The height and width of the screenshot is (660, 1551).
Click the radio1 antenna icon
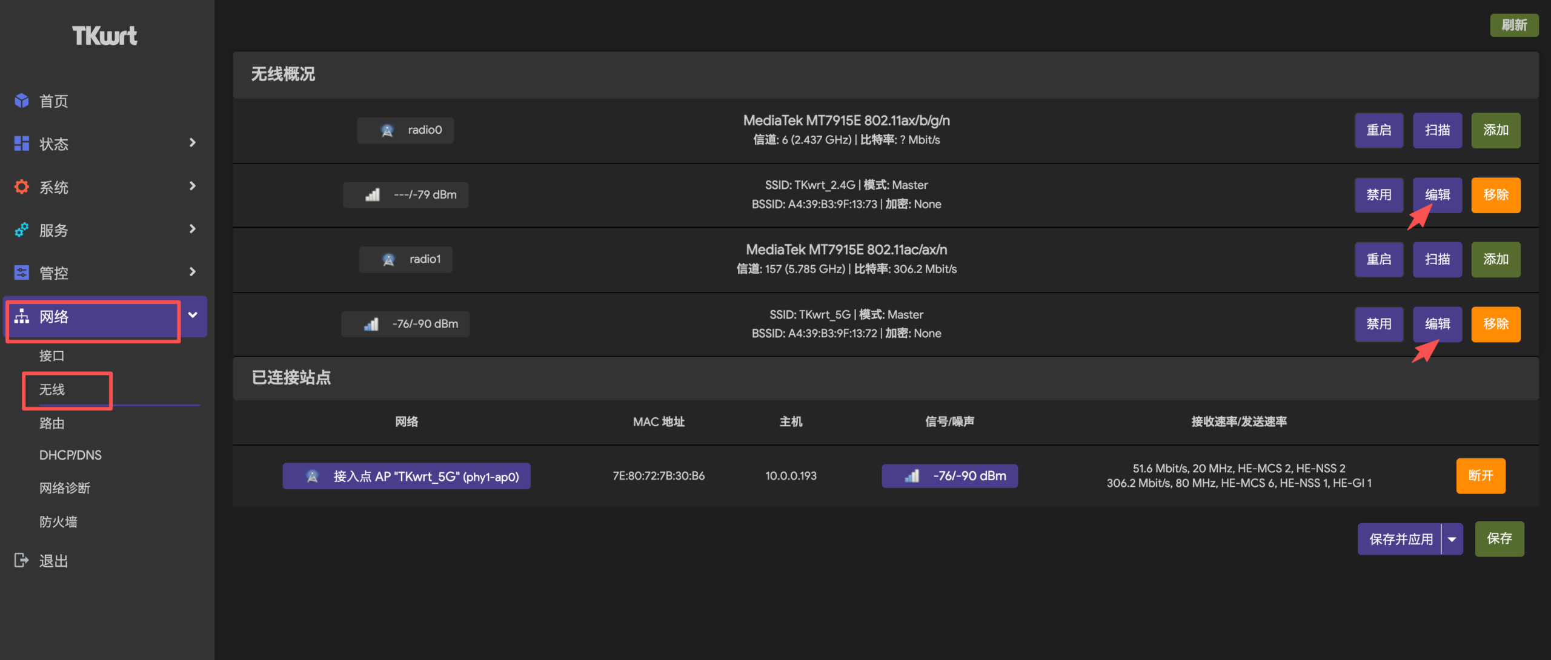388,259
